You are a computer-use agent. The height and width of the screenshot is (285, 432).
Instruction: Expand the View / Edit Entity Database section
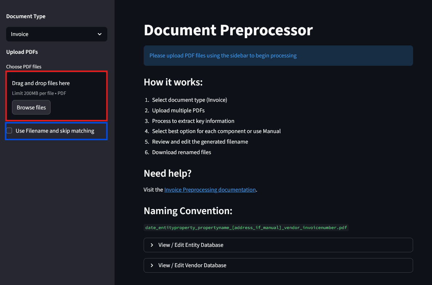[x=191, y=245]
